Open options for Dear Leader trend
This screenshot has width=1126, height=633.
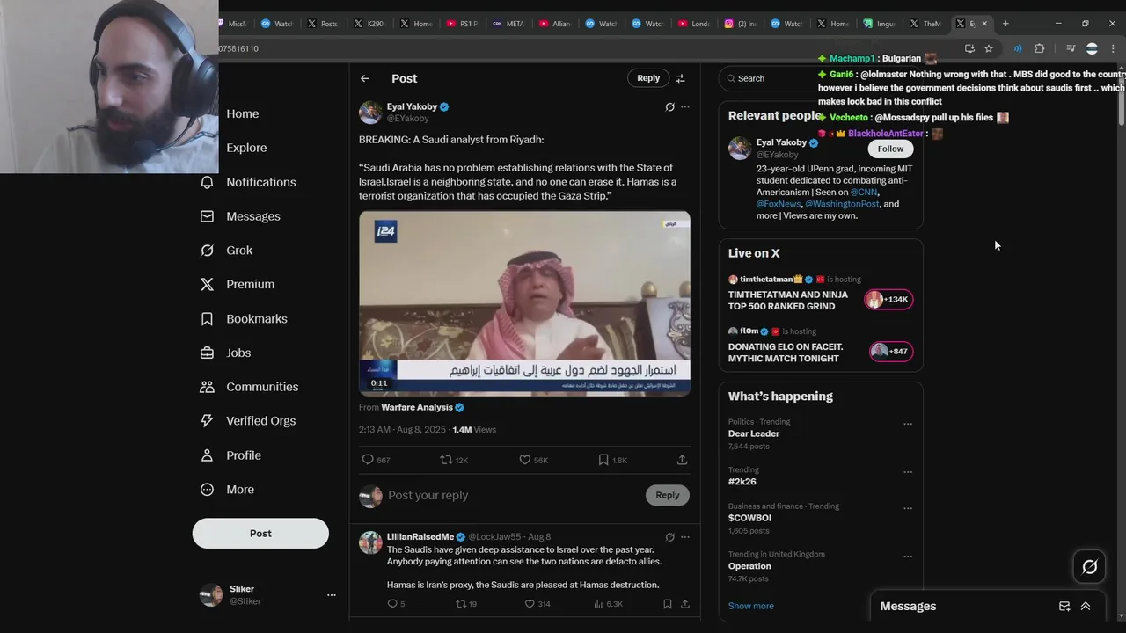pyautogui.click(x=908, y=424)
